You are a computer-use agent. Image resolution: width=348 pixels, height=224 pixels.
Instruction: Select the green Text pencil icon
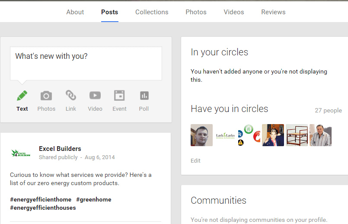click(22, 96)
